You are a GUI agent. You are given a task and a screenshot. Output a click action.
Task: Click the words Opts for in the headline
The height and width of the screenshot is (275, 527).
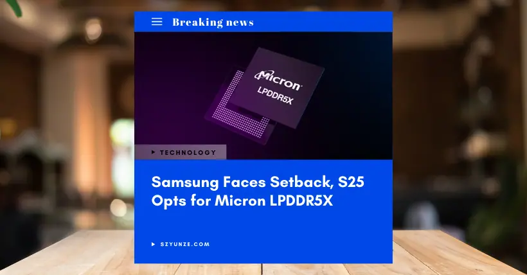click(181, 201)
